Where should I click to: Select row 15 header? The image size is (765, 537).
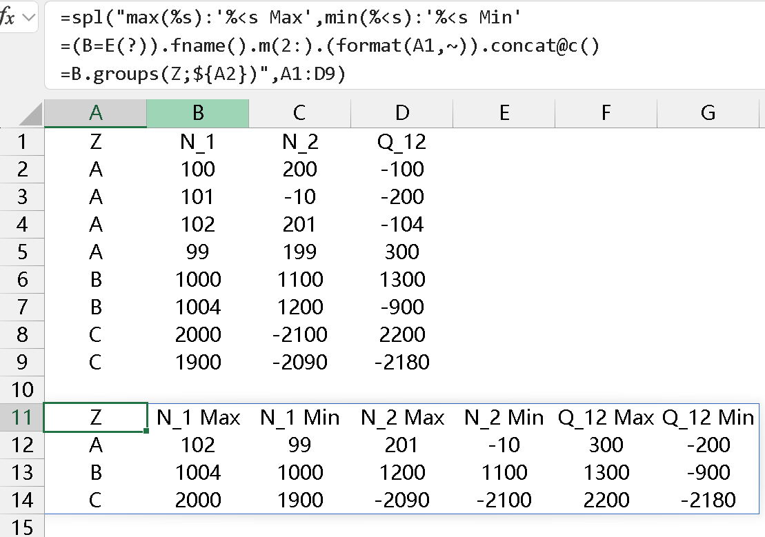(x=22, y=526)
